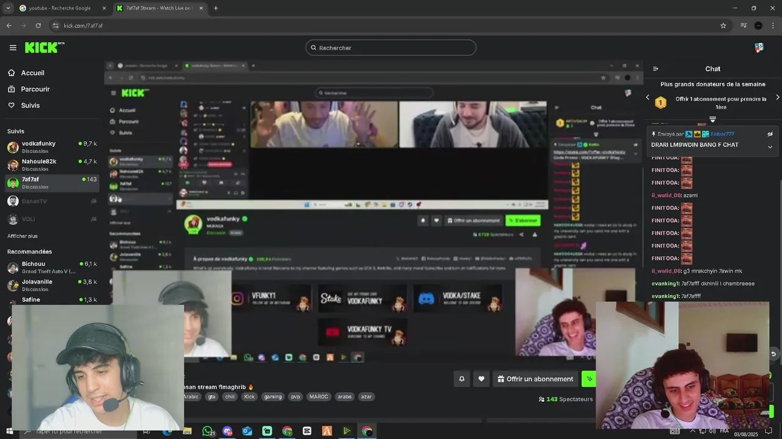Open the volume control in system tray

[713, 431]
